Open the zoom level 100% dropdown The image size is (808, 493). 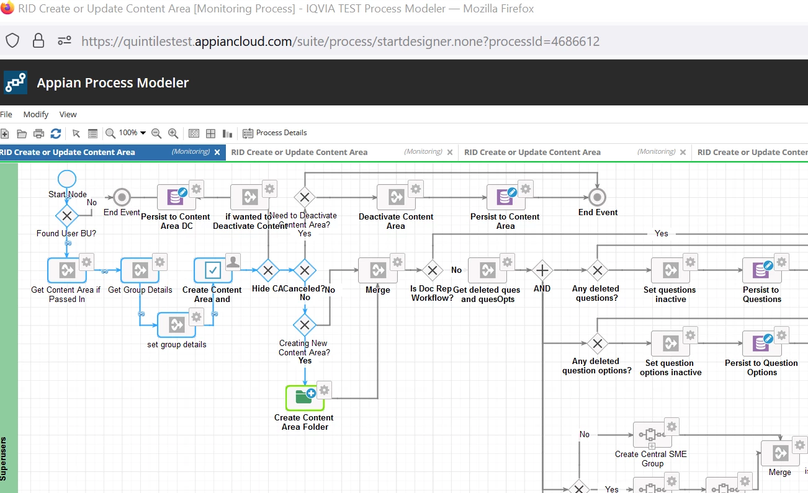click(133, 133)
